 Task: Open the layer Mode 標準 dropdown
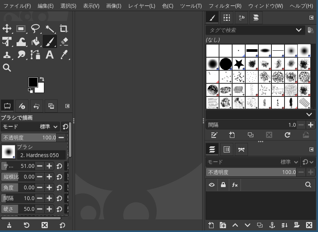tap(253, 162)
